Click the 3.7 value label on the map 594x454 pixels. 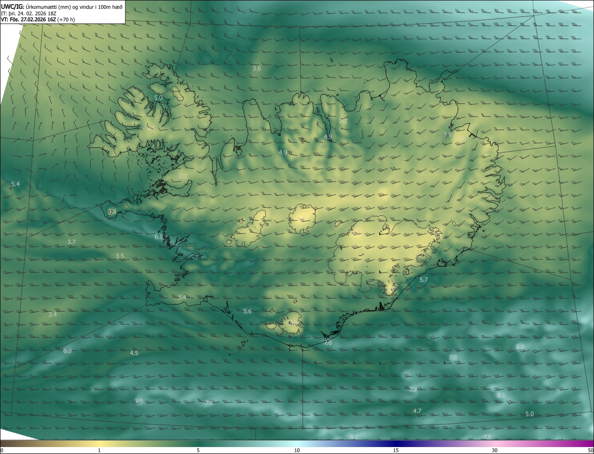pos(71,242)
